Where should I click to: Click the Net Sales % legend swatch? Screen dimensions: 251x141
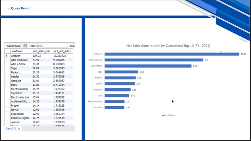(163, 116)
